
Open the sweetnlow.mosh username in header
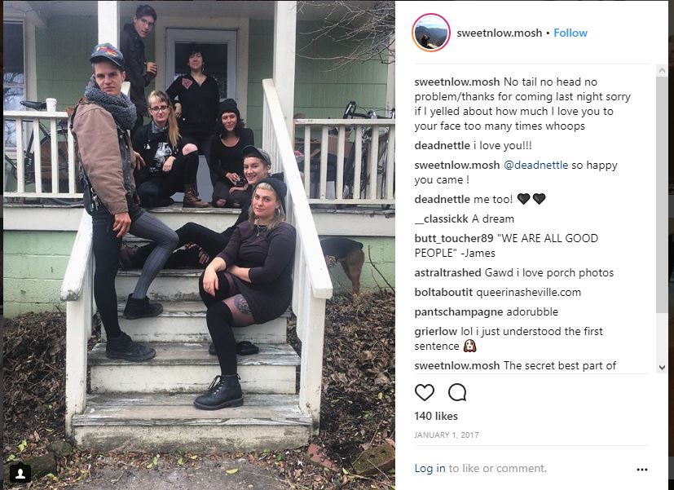499,33
